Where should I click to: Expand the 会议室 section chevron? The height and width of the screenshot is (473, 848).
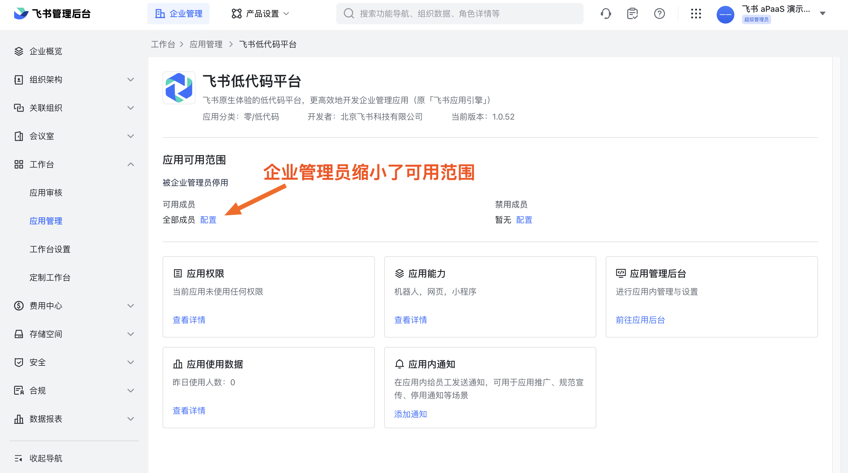(131, 136)
